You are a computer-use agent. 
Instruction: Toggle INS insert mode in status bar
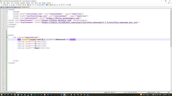[169, 93]
